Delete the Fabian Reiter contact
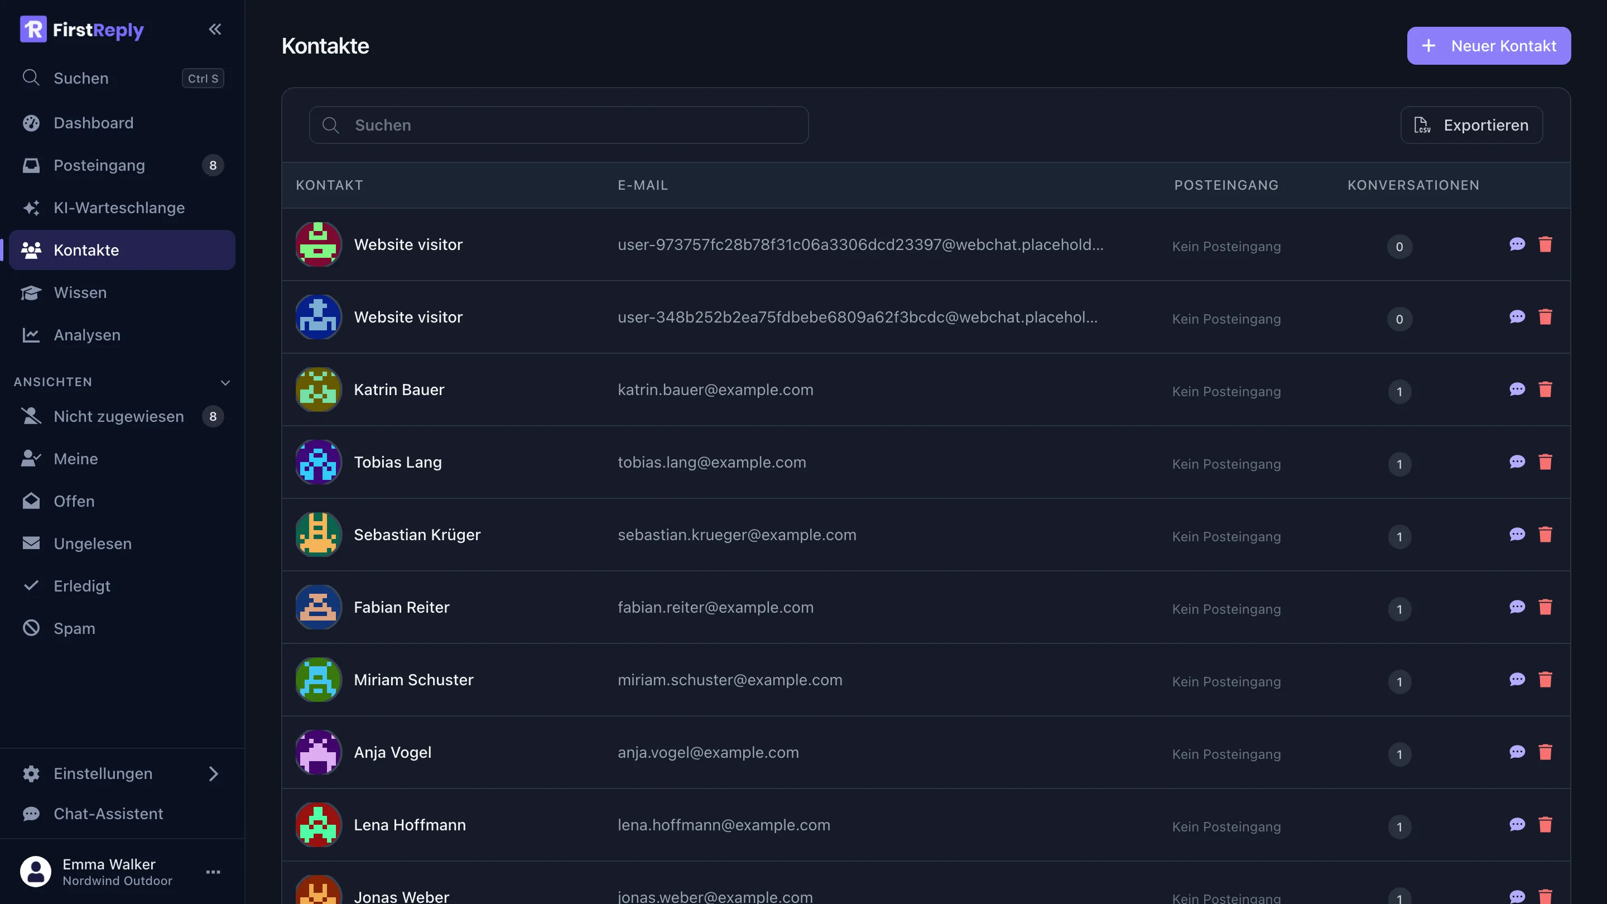1607x904 pixels. point(1545,607)
